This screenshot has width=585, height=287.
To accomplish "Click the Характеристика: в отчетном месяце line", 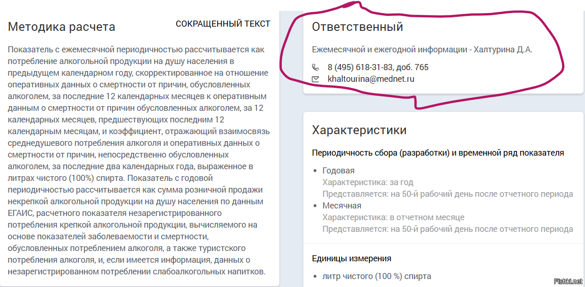I will tap(393, 217).
